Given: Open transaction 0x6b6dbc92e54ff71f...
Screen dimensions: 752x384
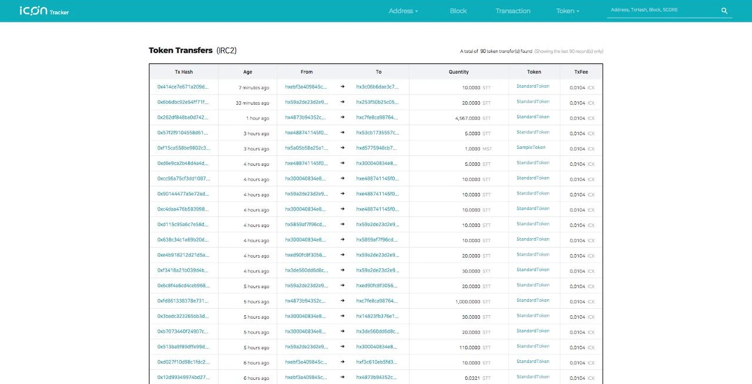Looking at the screenshot, I should pos(183,102).
